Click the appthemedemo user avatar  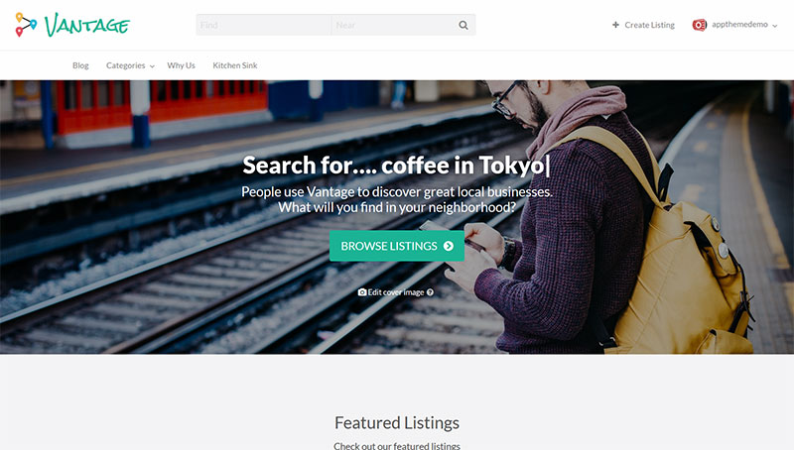700,25
